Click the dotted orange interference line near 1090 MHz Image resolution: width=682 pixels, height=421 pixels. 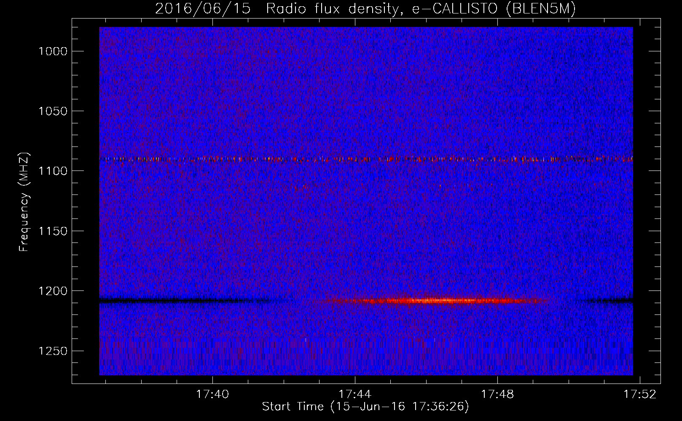pos(366,159)
